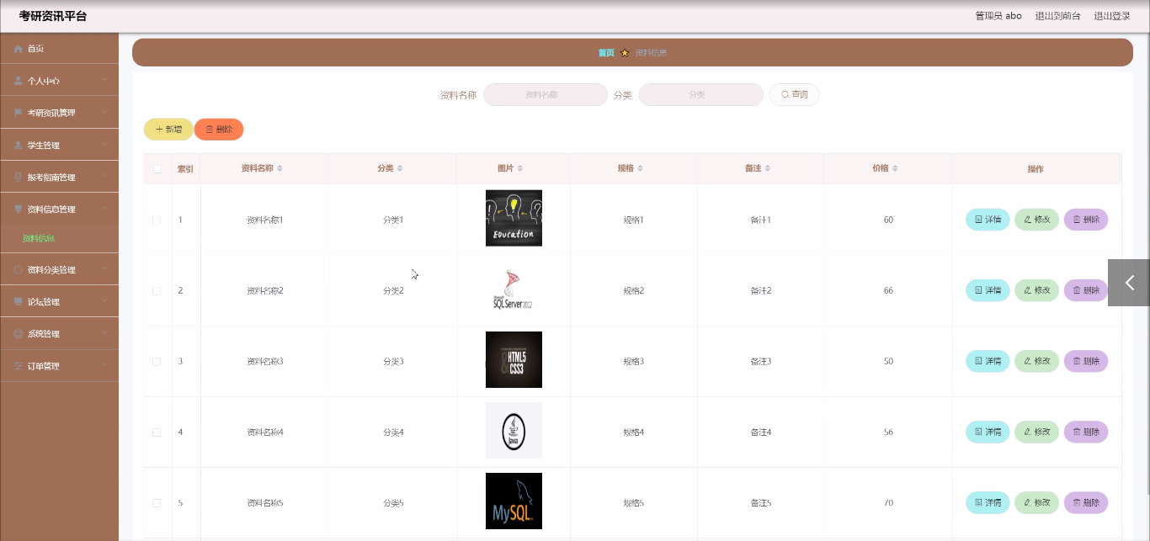Click sort arrows on 图片 column header
The height and width of the screenshot is (541, 1150).
pyautogui.click(x=520, y=169)
